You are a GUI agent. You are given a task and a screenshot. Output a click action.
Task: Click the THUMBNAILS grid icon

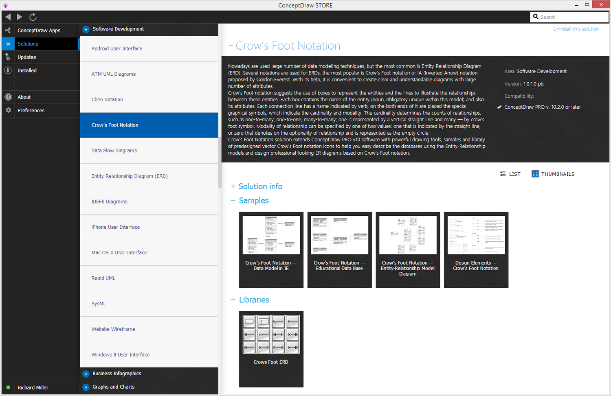[535, 174]
